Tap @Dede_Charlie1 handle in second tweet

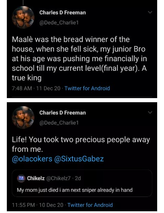click(59, 123)
